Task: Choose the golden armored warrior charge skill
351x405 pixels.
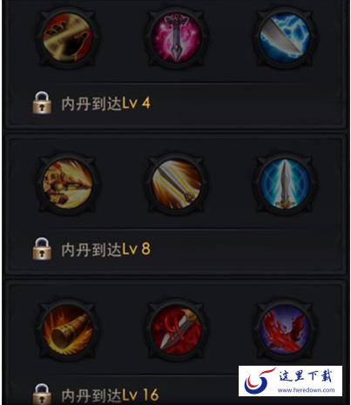Action: coord(67,184)
